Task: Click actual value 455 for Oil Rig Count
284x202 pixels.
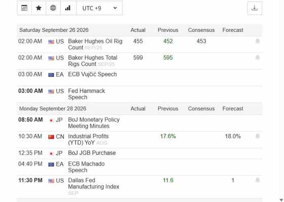Action: click(x=138, y=41)
